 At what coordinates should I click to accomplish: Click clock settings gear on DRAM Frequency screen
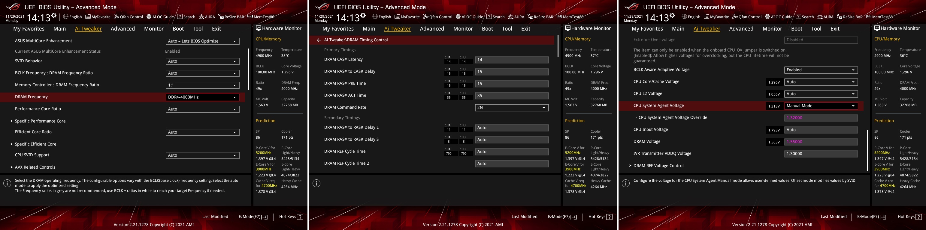(x=53, y=16)
